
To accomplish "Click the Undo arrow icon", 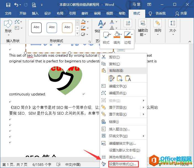I will coord(16,5).
